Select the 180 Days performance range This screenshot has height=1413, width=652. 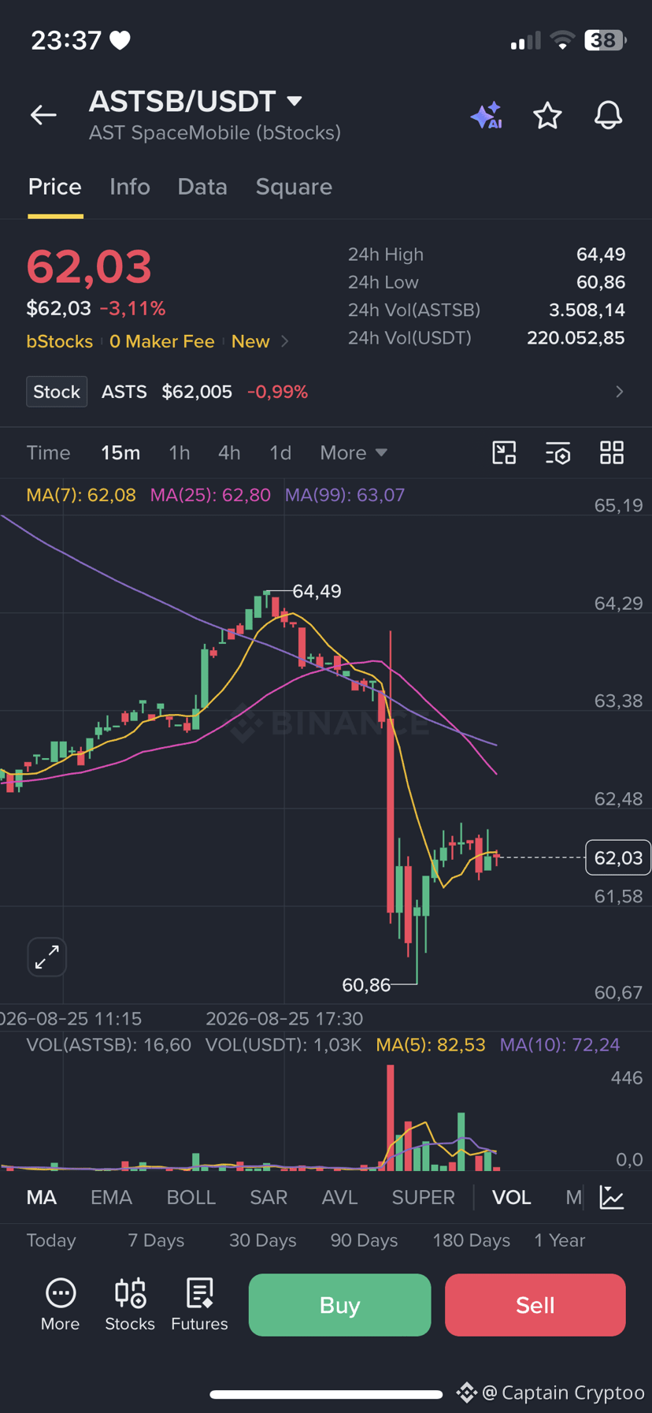471,1240
